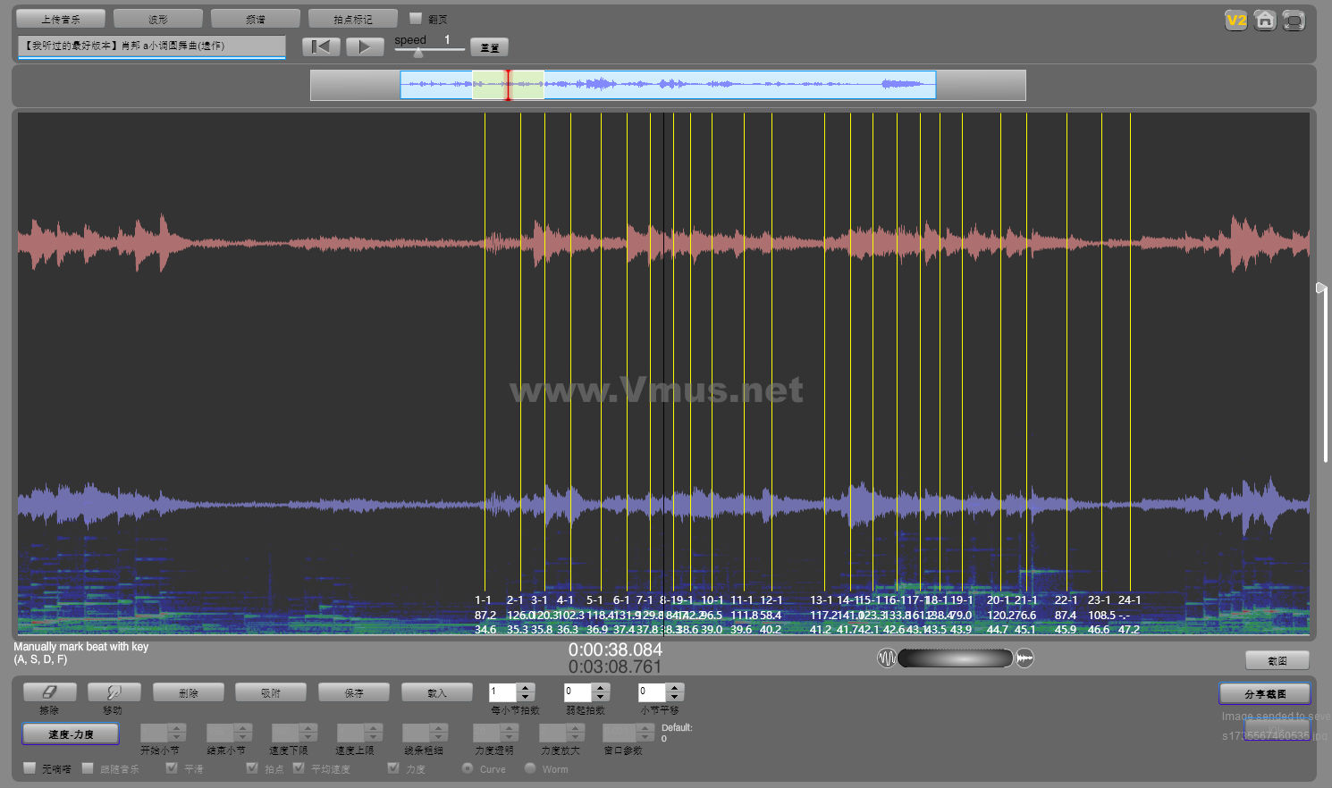Viewport: 1332px width, 788px height.
Task: Click the 力度放大 stepper arrows
Action: (x=577, y=733)
